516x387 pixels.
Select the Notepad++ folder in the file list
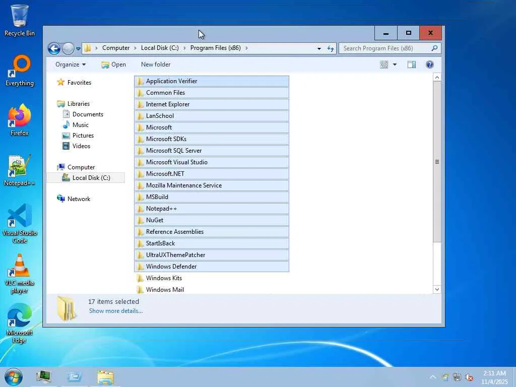(212, 209)
